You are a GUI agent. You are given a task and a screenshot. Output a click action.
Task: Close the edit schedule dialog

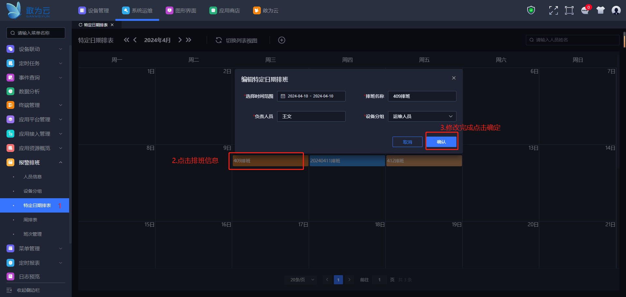pos(454,78)
